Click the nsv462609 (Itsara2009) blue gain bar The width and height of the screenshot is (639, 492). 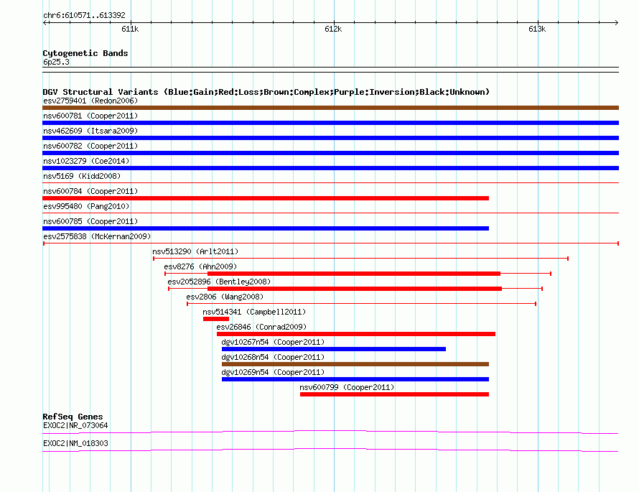[x=330, y=138]
